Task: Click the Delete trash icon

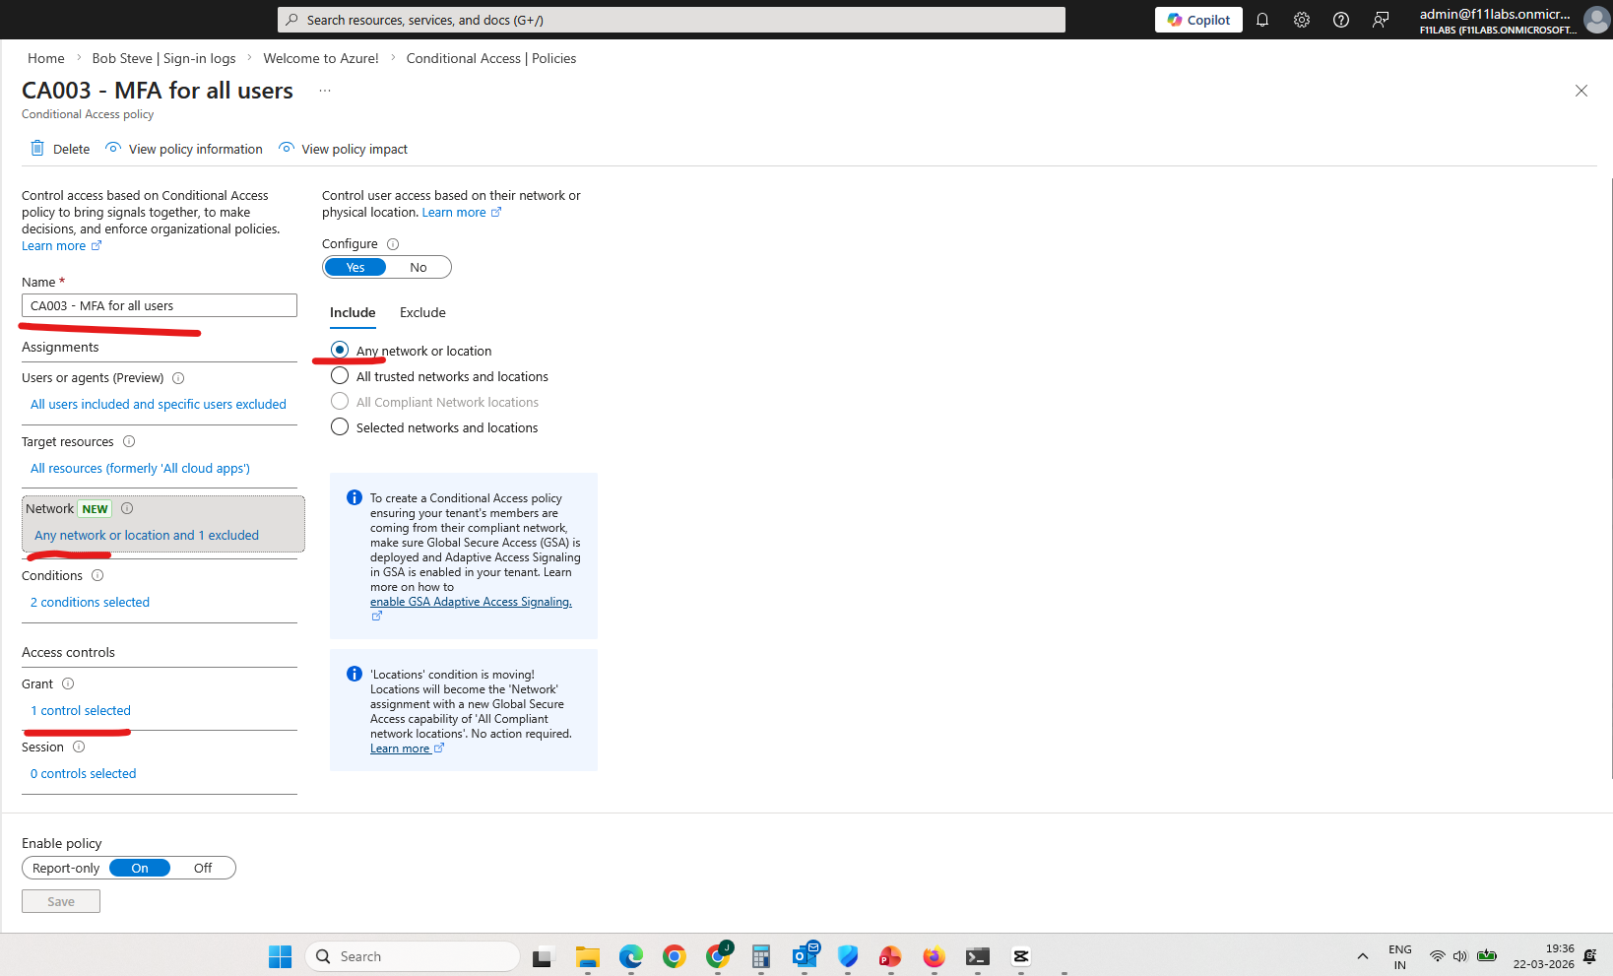Action: tap(37, 149)
